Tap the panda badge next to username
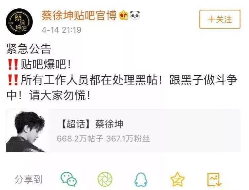 pos(135,15)
